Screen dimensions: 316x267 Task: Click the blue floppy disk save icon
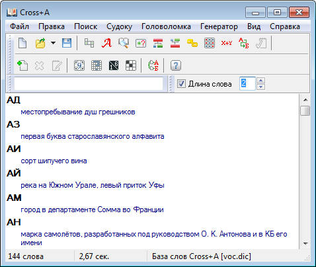point(67,43)
